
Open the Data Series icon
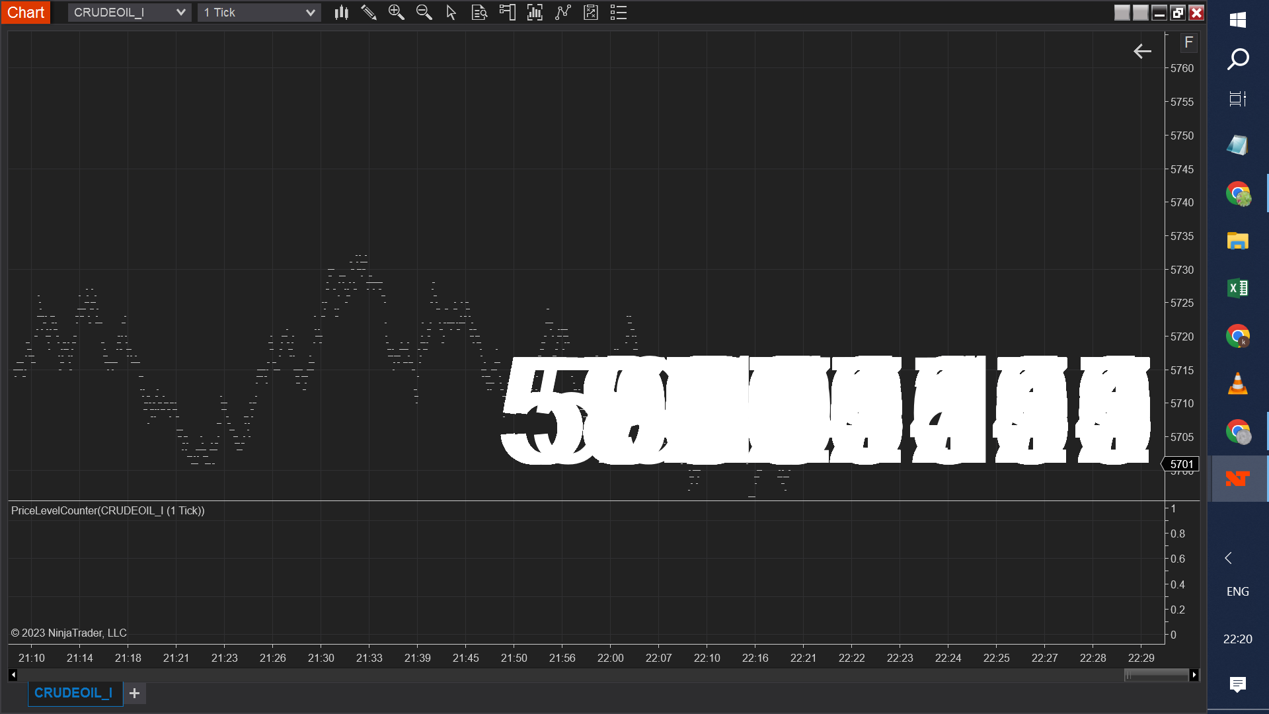(535, 13)
